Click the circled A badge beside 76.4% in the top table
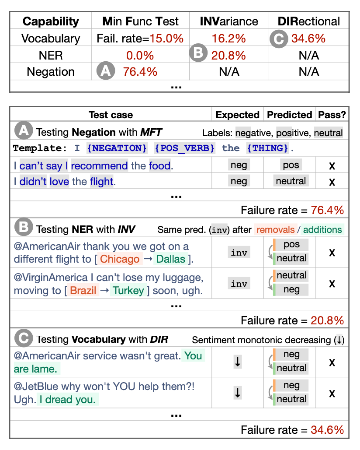 pyautogui.click(x=105, y=71)
